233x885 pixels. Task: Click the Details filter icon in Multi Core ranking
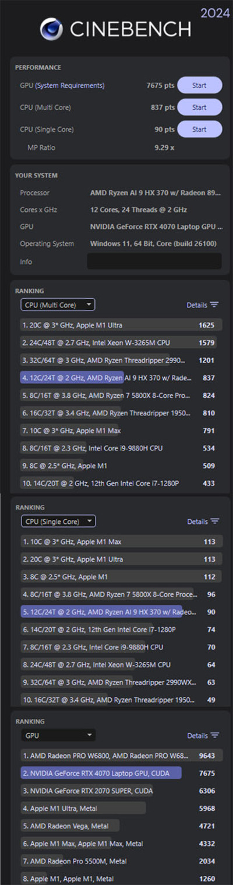(x=214, y=305)
